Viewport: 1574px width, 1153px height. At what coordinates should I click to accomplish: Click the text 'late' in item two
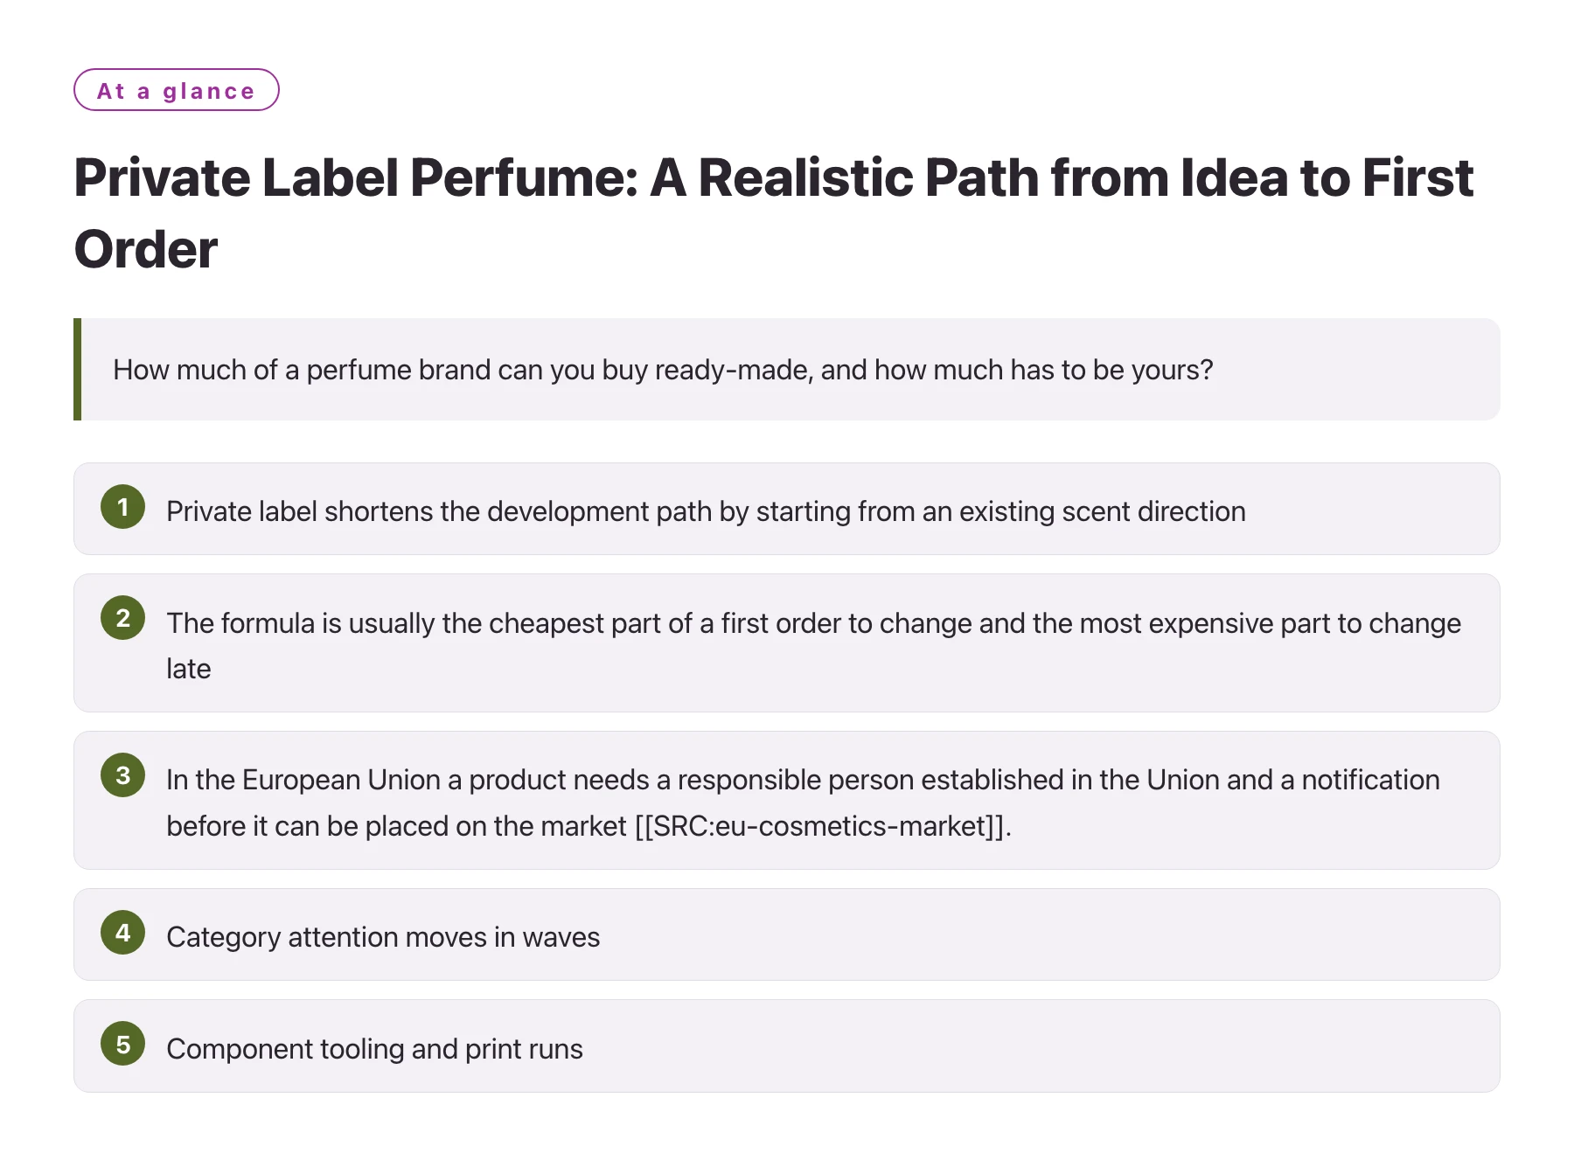click(x=189, y=669)
